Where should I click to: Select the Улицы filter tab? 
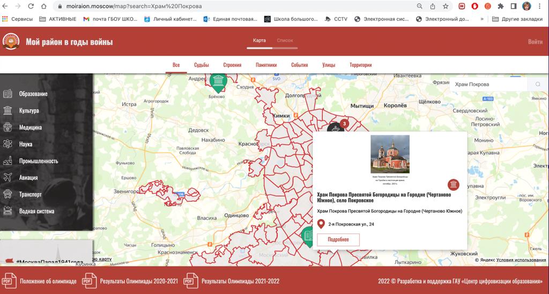[x=329, y=65]
